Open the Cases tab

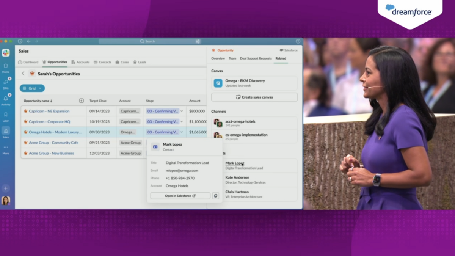click(x=122, y=62)
